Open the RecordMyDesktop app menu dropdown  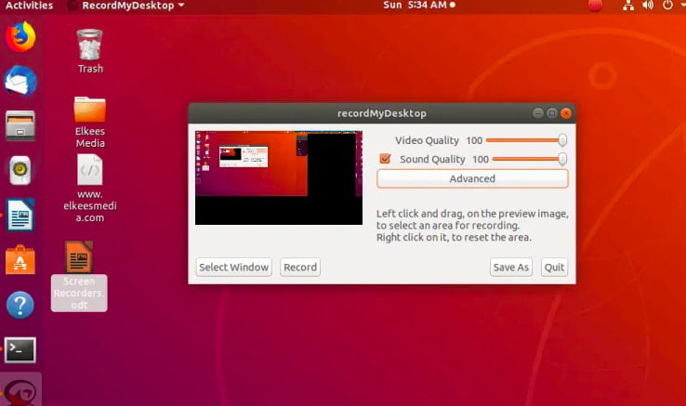click(x=126, y=6)
